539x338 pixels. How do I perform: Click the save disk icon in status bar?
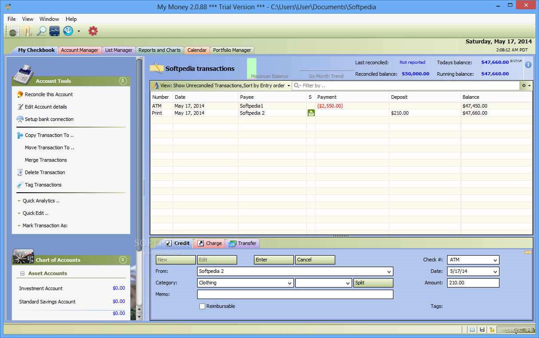coord(482,330)
